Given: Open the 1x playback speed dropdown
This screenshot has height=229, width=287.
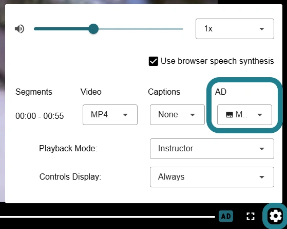Looking at the screenshot, I should (235, 29).
